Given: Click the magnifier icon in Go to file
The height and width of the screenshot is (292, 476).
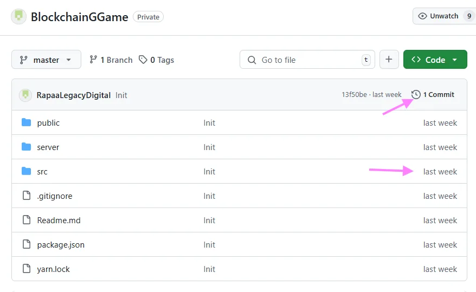Looking at the screenshot, I should coord(252,60).
